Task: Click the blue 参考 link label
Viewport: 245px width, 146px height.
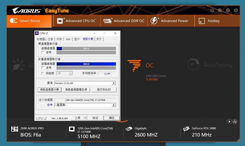Action: point(50,105)
